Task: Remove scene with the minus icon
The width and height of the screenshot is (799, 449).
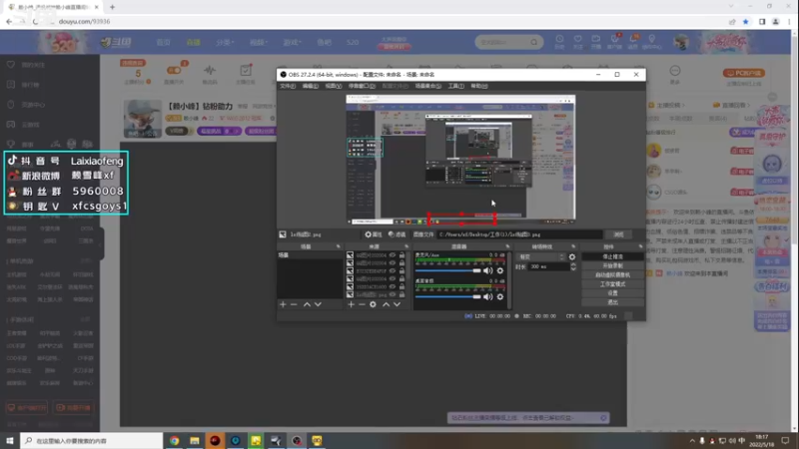Action: point(294,304)
